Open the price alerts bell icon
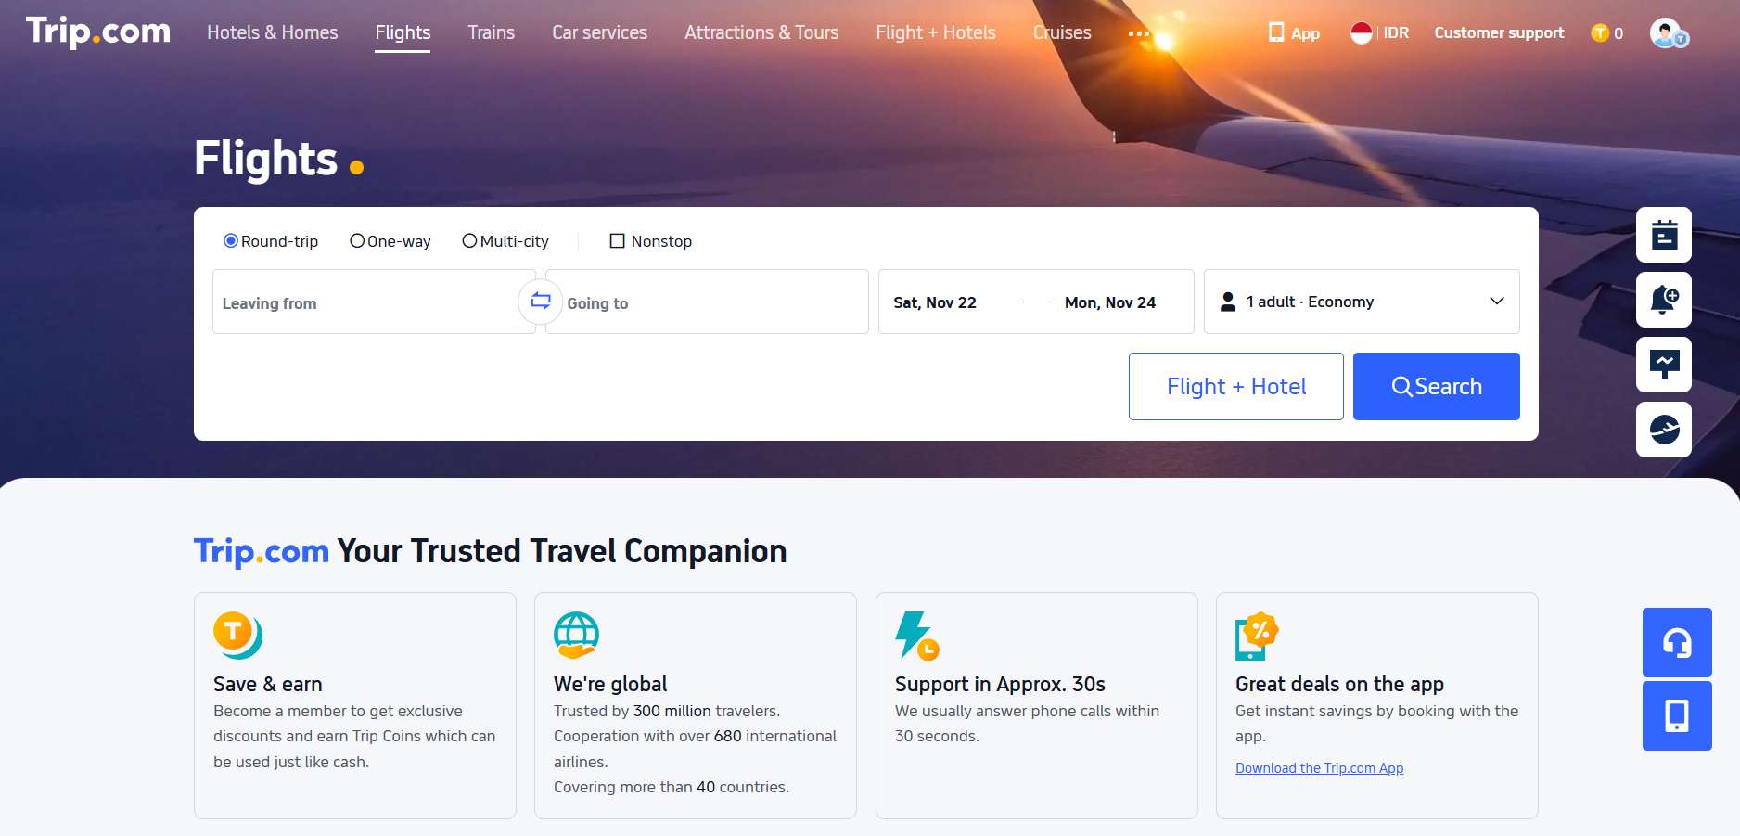Viewport: 1740px width, 836px height. click(1663, 300)
